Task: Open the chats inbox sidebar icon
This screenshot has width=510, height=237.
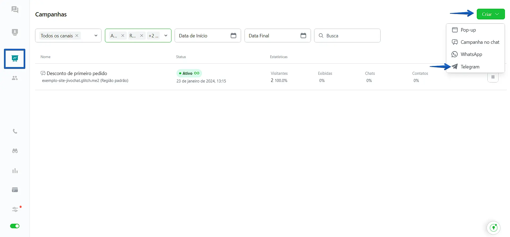Action: pos(15,10)
